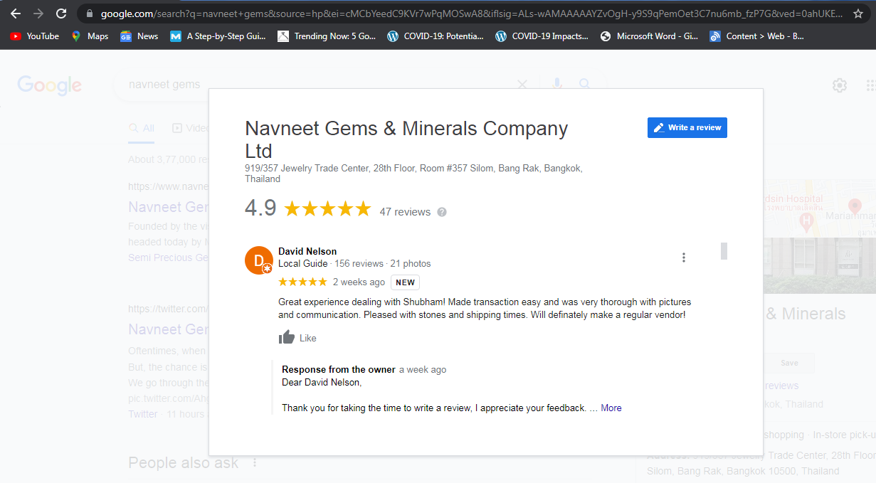Image resolution: width=876 pixels, height=483 pixels.
Task: Open Google search settings gear
Action: [839, 85]
